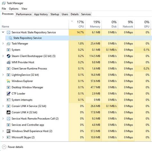Expand the Windows Shell Experience Host group
Image resolution: width=152 pixels, height=151 pixels.
[x=3, y=131]
